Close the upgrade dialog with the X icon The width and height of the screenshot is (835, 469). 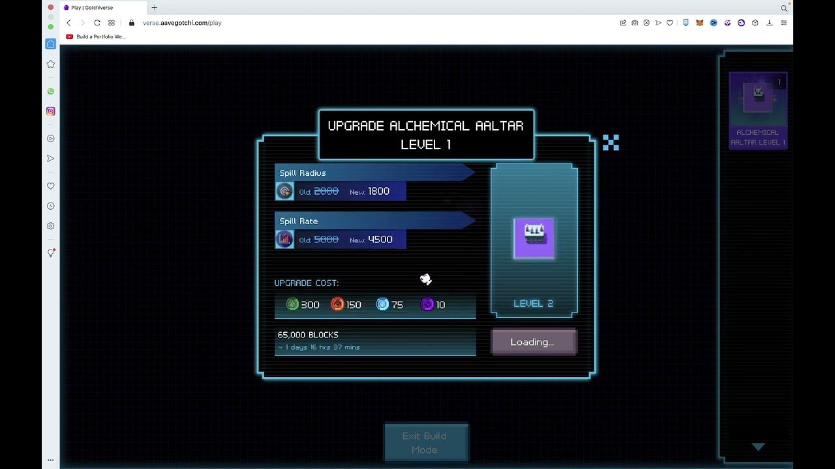pos(611,143)
